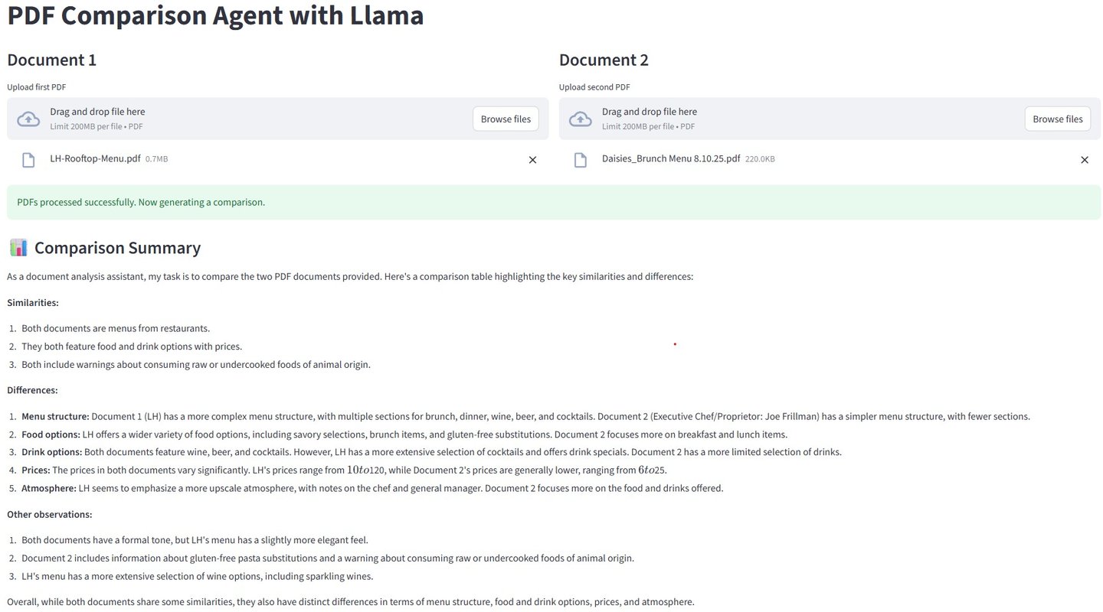Click the file icon beside LH-Rooftop-Menu.pdf
Screen dimensions: 1103x612
coord(28,160)
